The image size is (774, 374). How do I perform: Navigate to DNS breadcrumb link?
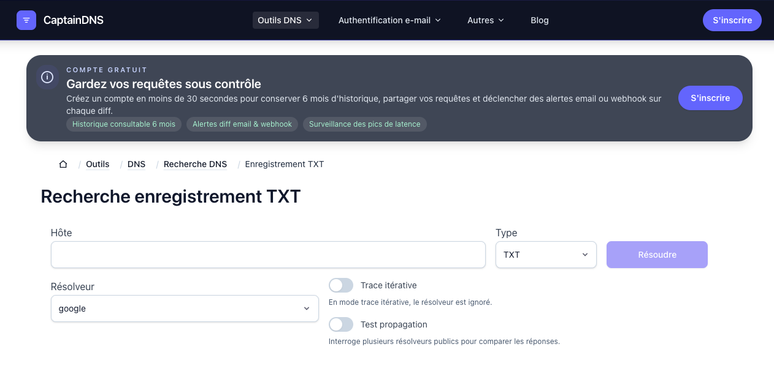[x=136, y=164]
